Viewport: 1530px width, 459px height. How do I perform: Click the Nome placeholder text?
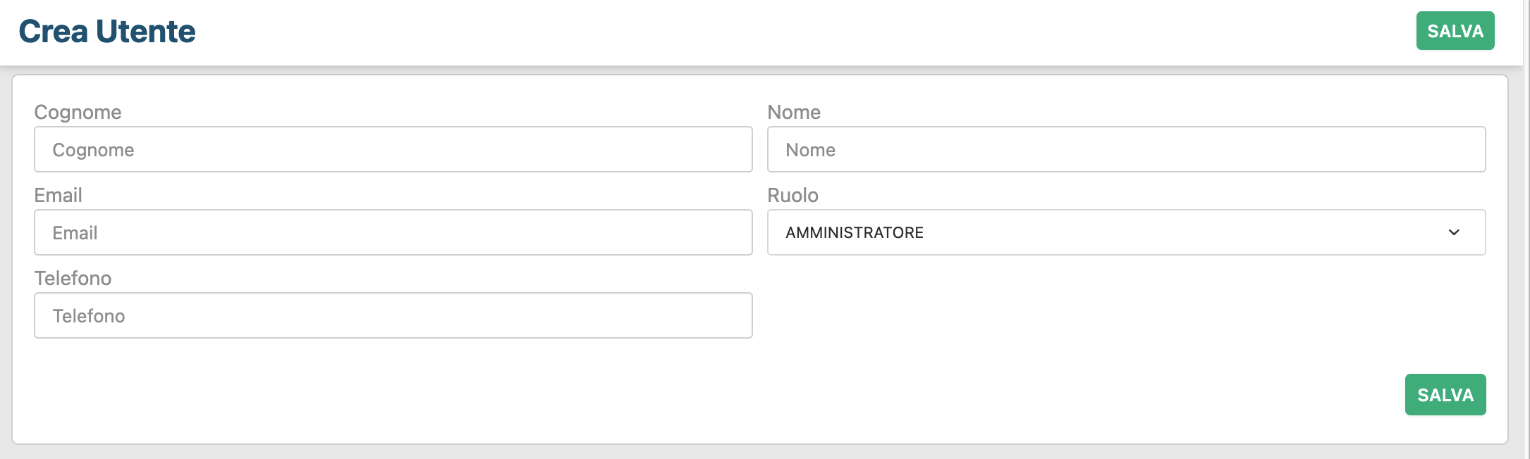[x=810, y=150]
